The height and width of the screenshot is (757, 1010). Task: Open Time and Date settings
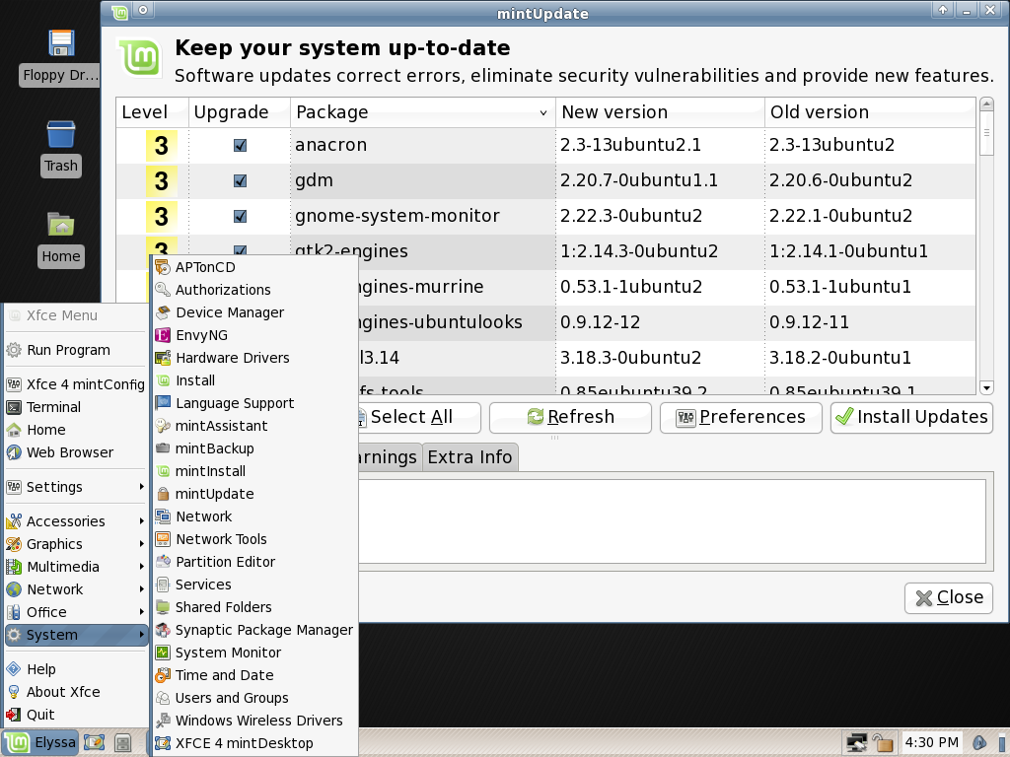coord(254,675)
